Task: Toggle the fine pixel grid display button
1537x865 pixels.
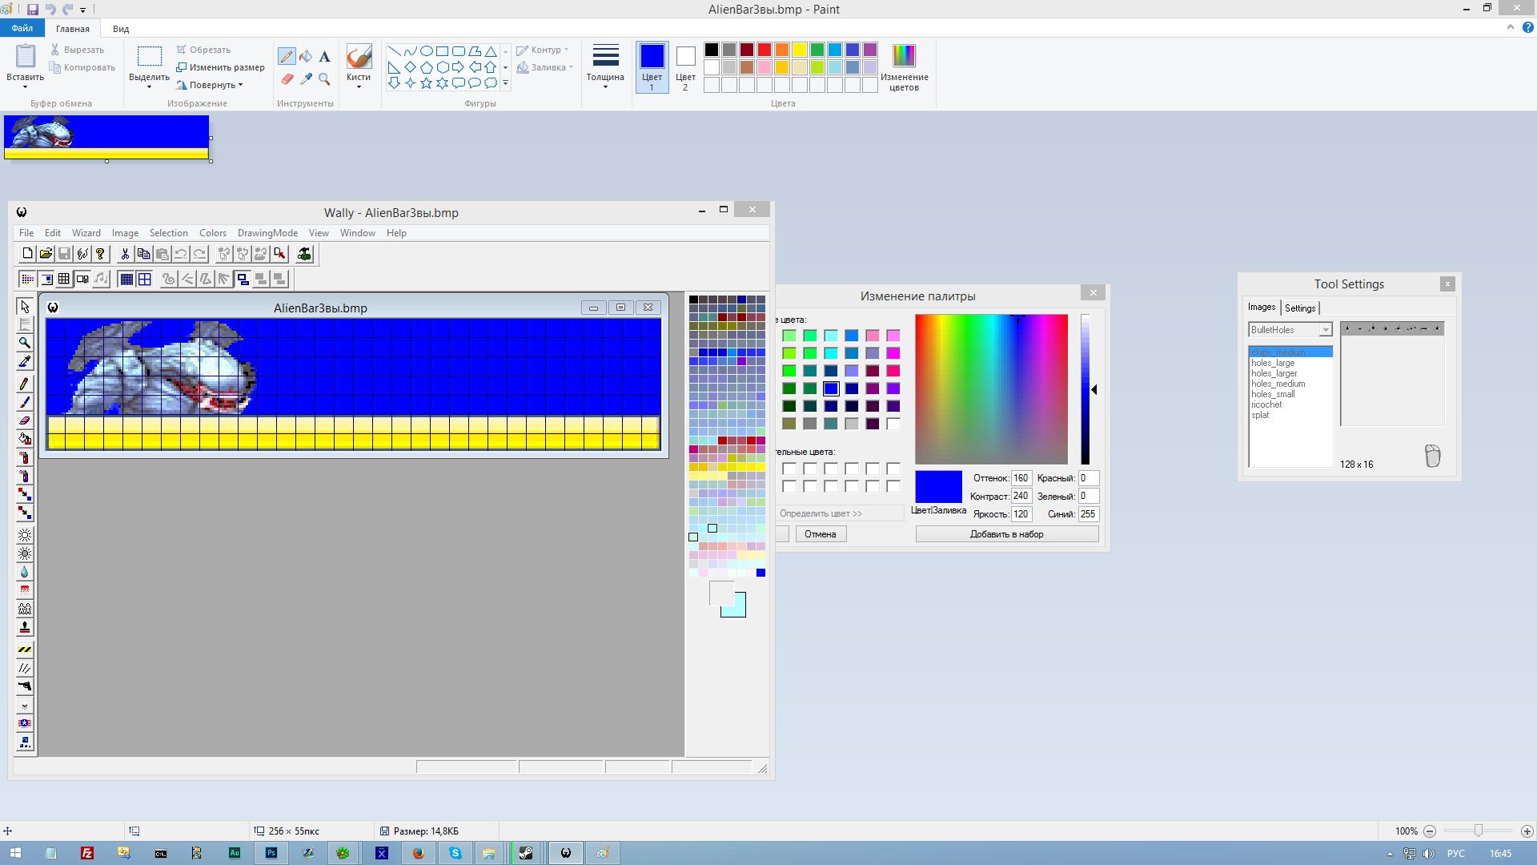Action: pyautogui.click(x=126, y=279)
